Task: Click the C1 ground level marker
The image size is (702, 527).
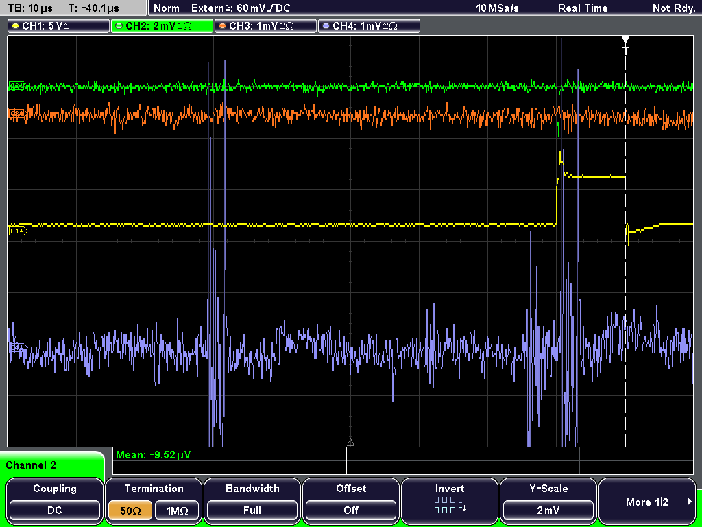Action: pyautogui.click(x=18, y=231)
